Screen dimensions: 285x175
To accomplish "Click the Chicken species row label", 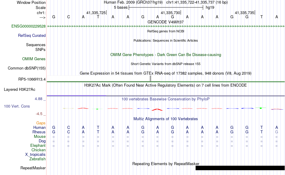I will 38,150.
